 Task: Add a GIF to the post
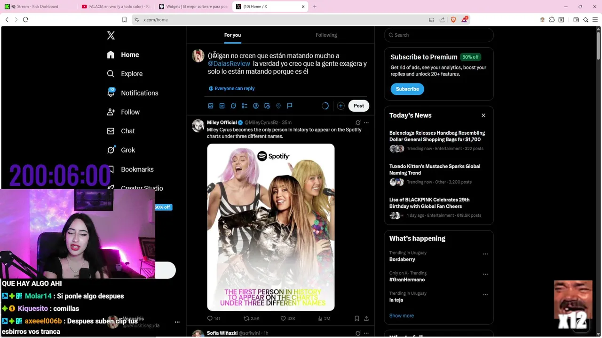222,106
